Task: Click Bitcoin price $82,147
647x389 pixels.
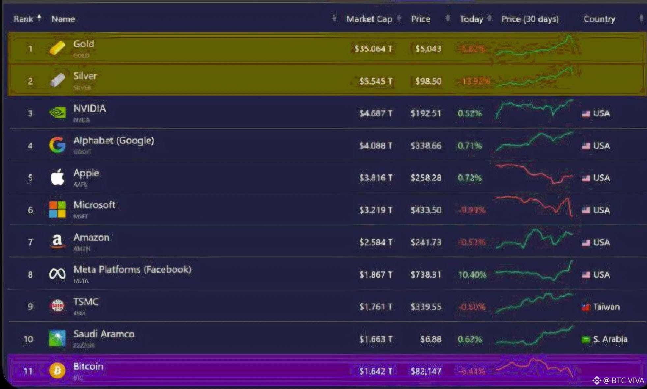Action: (x=426, y=372)
